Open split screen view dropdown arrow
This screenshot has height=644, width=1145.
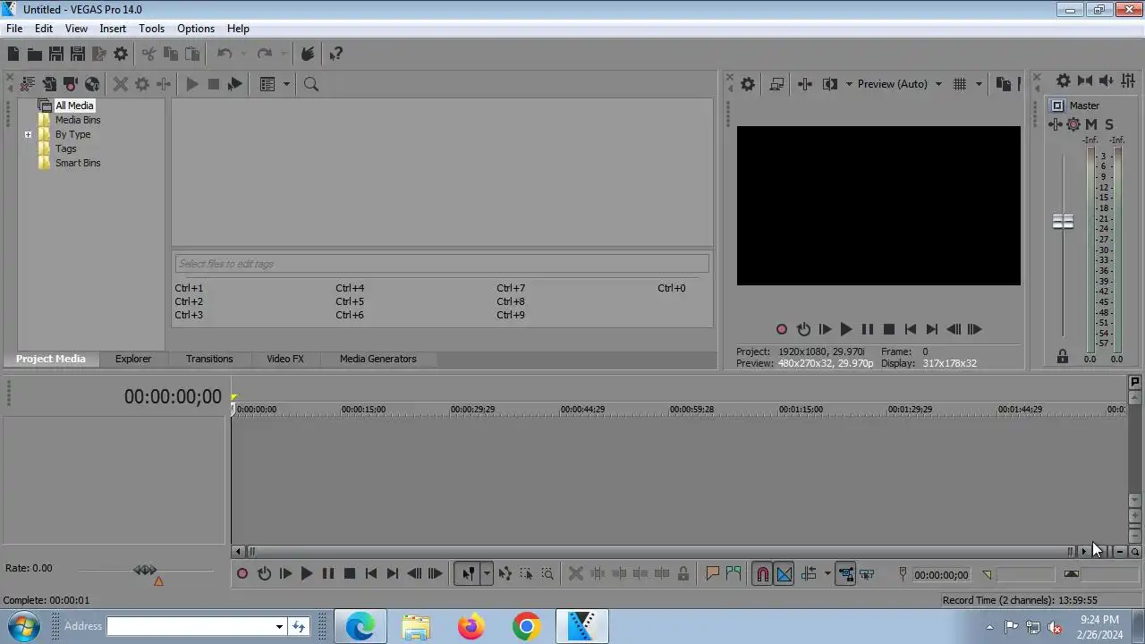849,84
